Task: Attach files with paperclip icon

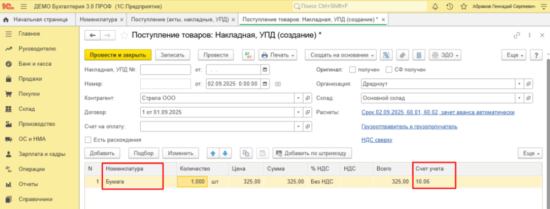Action: click(x=403, y=55)
